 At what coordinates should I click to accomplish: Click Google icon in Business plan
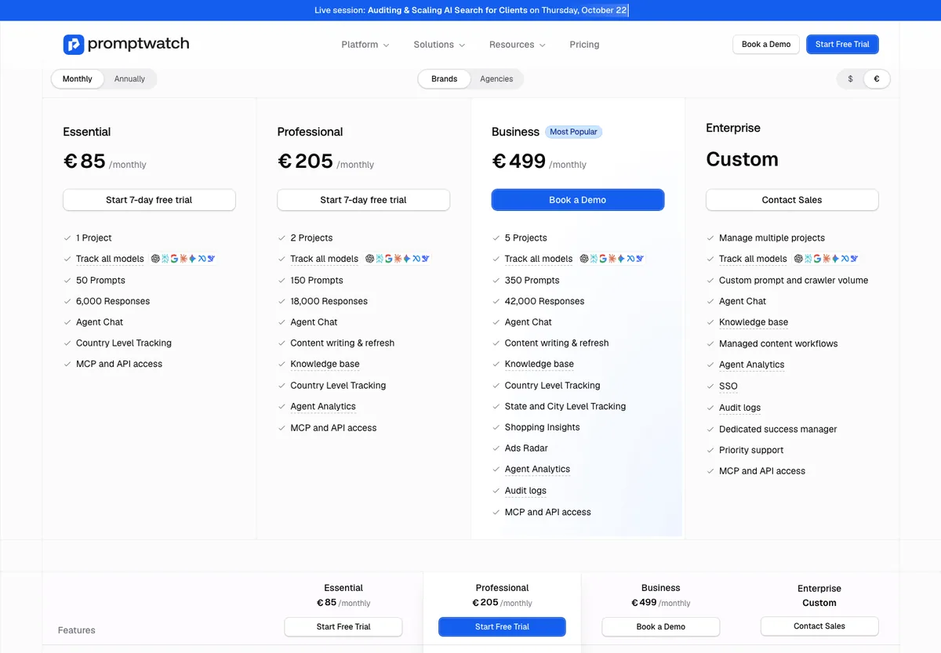click(603, 259)
